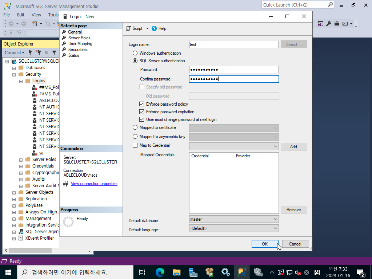Expand the Databases node
Screen dimensions: 372x279
pyautogui.click(x=14, y=68)
